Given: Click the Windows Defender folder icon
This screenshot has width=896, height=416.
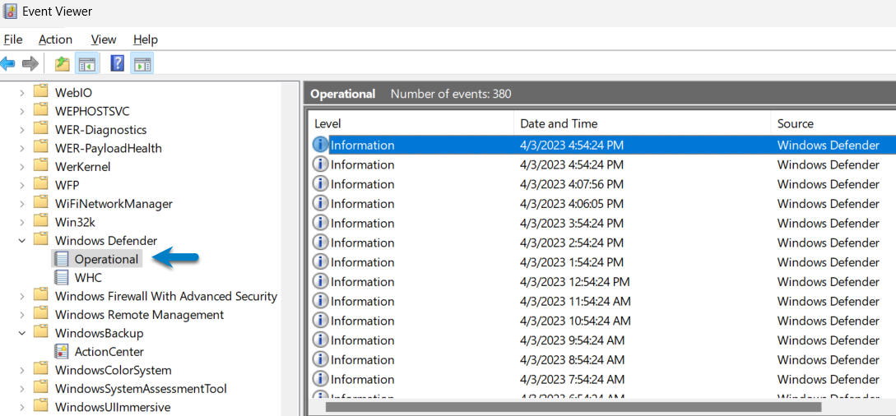Looking at the screenshot, I should pyautogui.click(x=40, y=240).
